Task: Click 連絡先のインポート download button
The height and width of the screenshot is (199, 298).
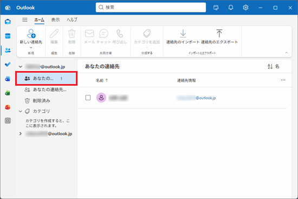Action: click(183, 36)
